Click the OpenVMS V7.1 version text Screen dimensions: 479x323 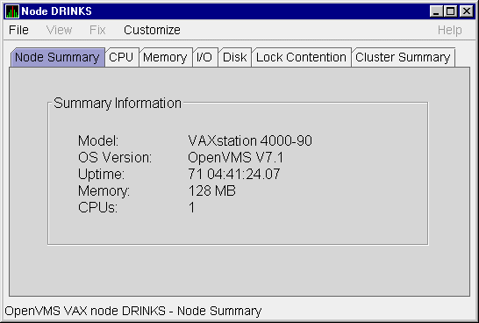[x=235, y=158]
